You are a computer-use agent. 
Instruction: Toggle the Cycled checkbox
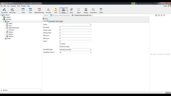coord(60,44)
